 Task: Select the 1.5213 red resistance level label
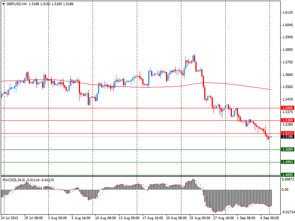click(x=288, y=133)
